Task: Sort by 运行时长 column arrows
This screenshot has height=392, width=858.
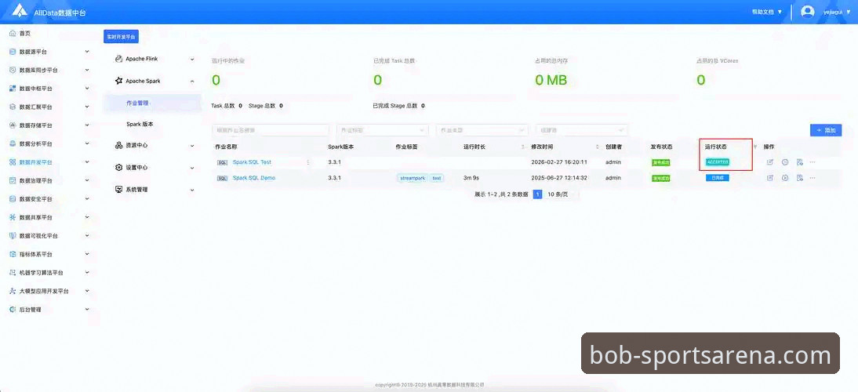Action: [523, 147]
